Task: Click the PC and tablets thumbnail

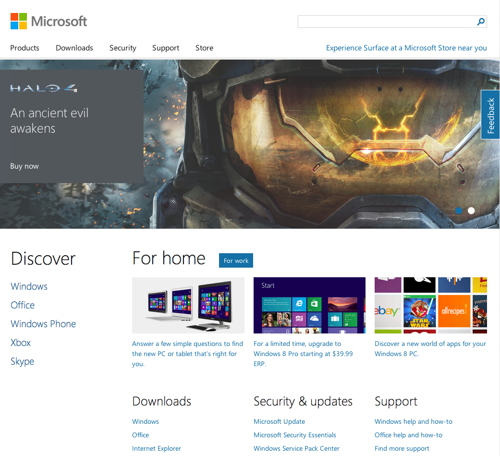Action: (188, 306)
